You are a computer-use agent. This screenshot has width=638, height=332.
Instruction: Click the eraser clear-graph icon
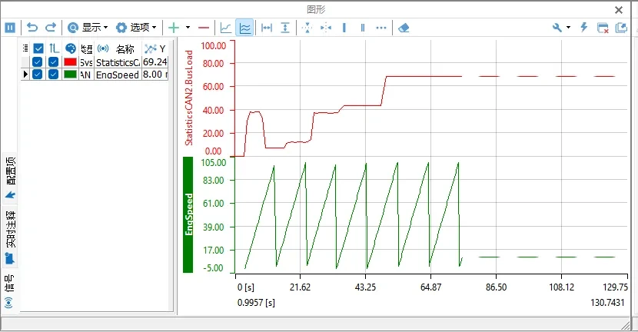pos(405,27)
